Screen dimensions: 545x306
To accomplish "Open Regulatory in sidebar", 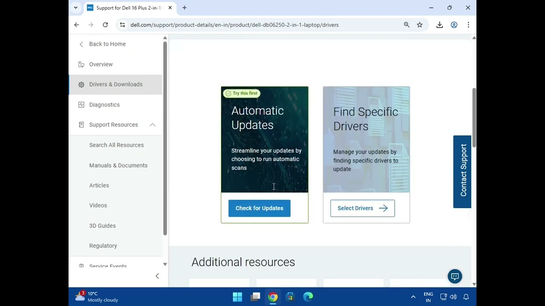I will (x=103, y=246).
